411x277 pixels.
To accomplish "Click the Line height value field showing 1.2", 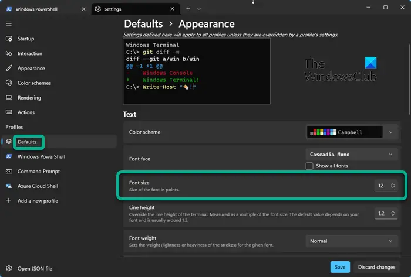I will [x=382, y=213].
